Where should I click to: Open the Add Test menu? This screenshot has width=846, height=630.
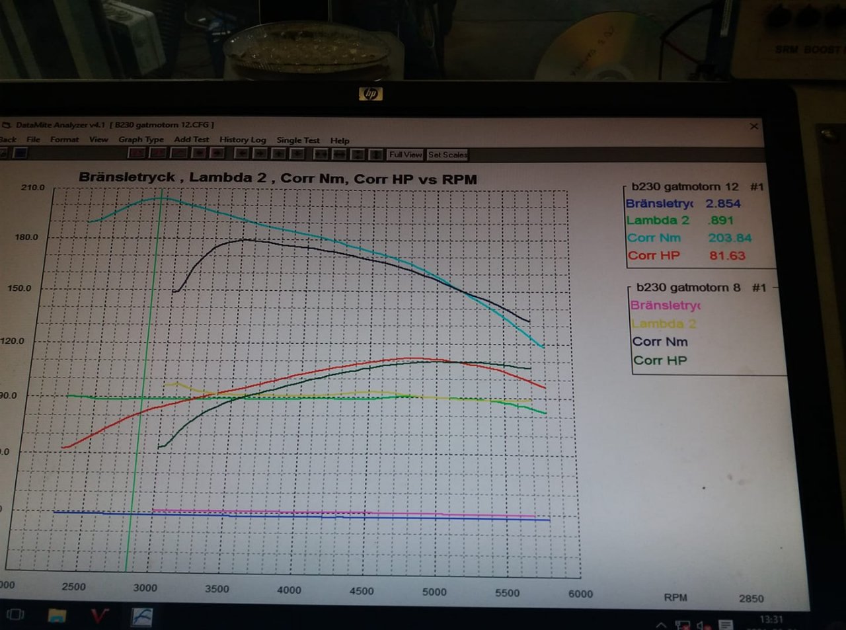[x=192, y=139]
